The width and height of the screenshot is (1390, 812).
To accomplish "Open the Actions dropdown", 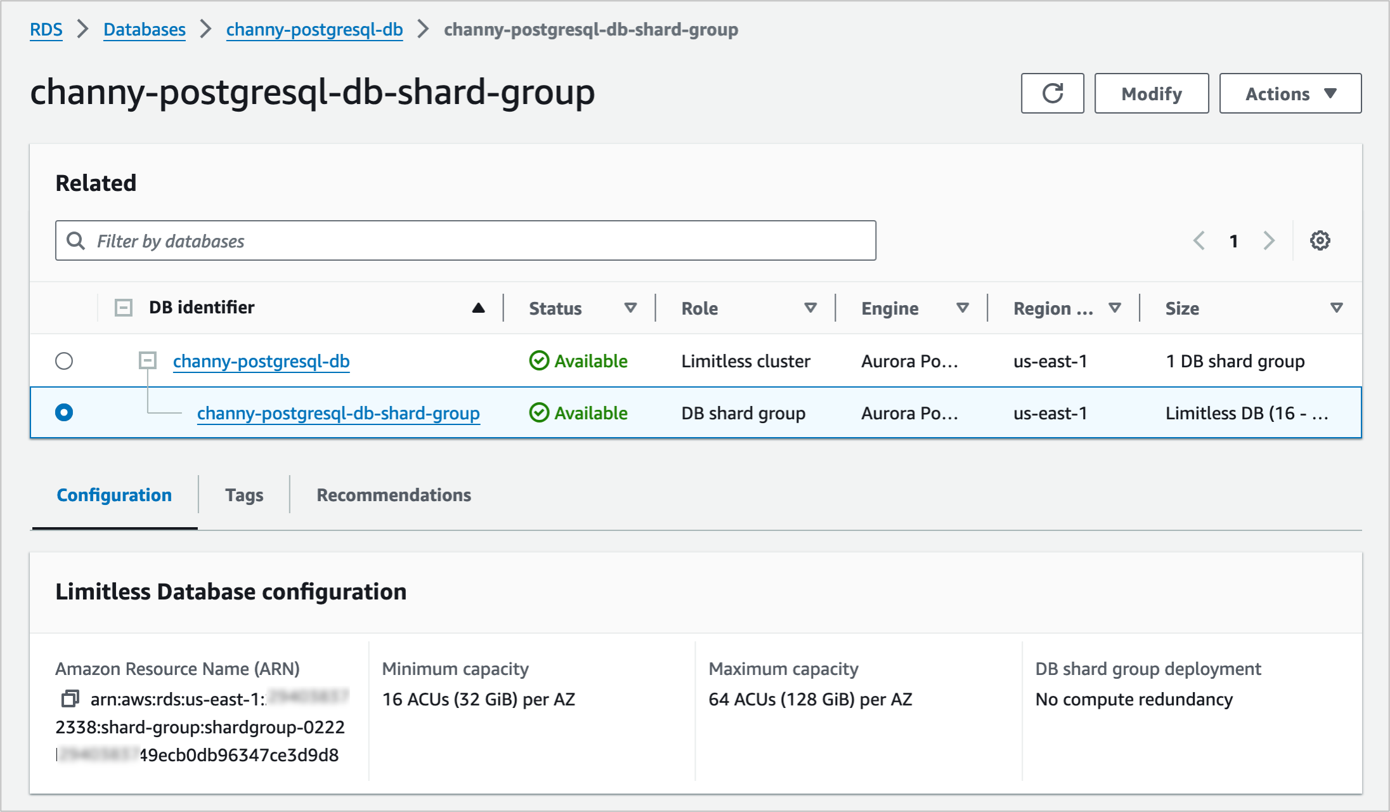I will (x=1290, y=93).
